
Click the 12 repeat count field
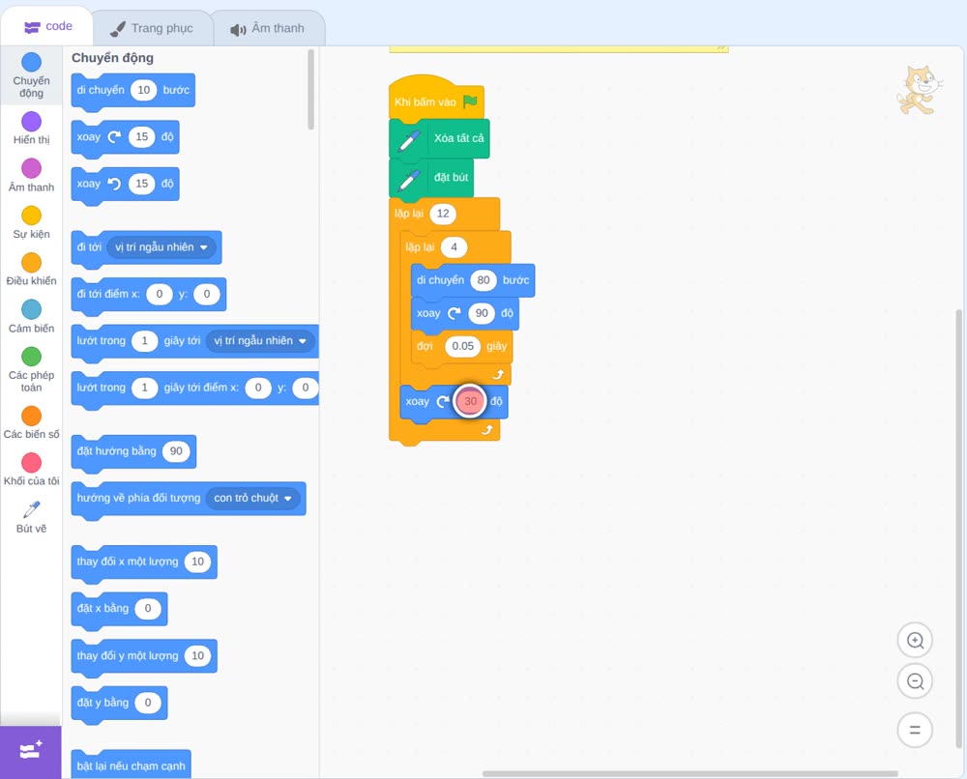(443, 214)
